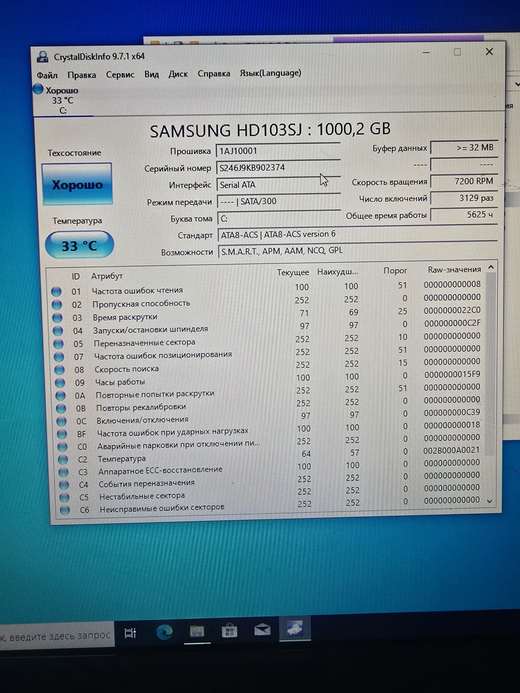Click the scroll-up arrow of SMART list
Image resolution: width=520 pixels, height=693 pixels.
tap(491, 267)
